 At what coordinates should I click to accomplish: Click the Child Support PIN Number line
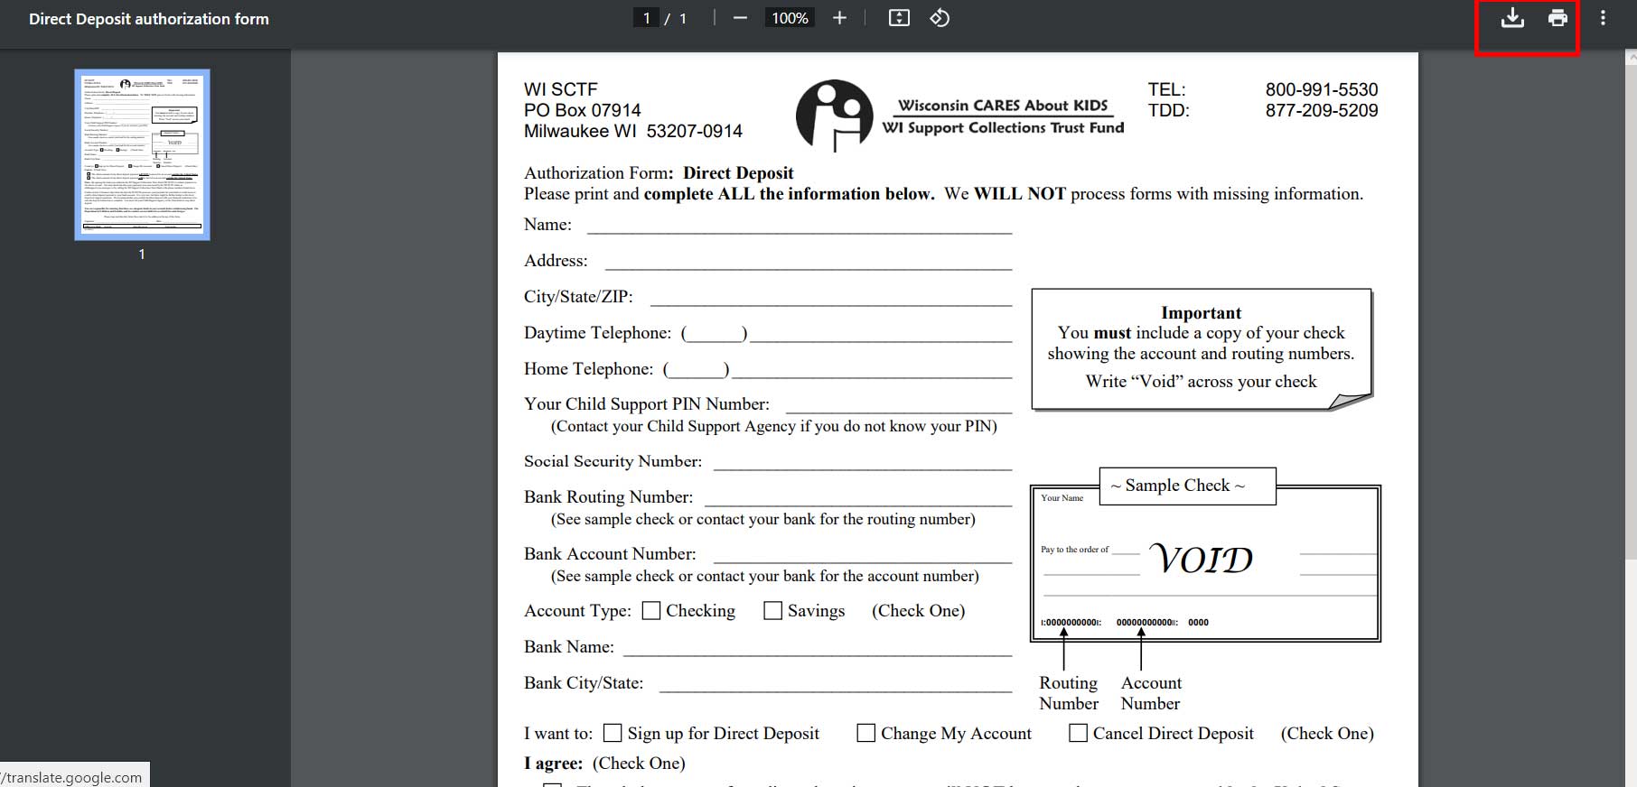click(899, 405)
